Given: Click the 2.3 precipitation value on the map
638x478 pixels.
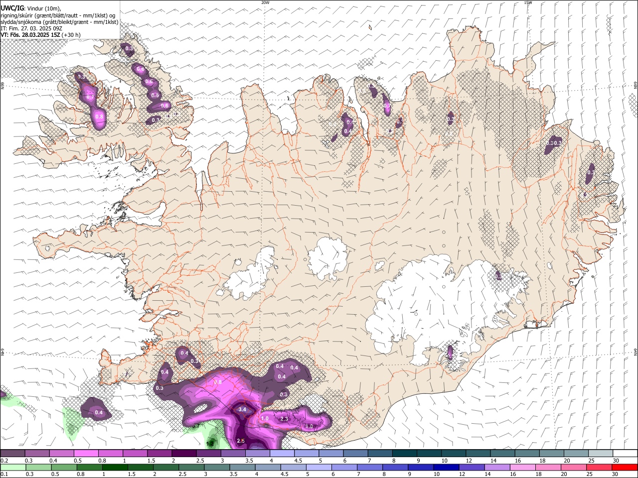Looking at the screenshot, I should 285,419.
